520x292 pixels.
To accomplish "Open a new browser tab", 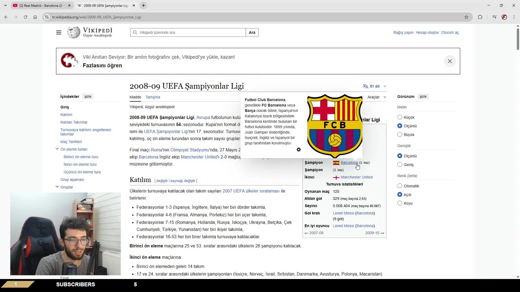I will pos(143,6).
